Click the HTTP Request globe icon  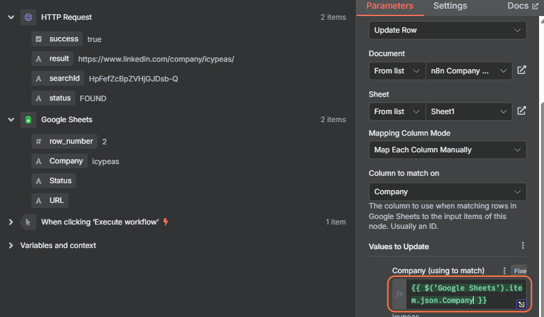point(28,17)
